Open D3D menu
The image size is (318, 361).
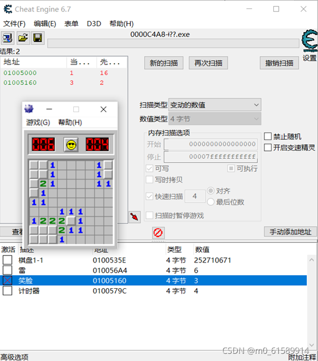[94, 24]
